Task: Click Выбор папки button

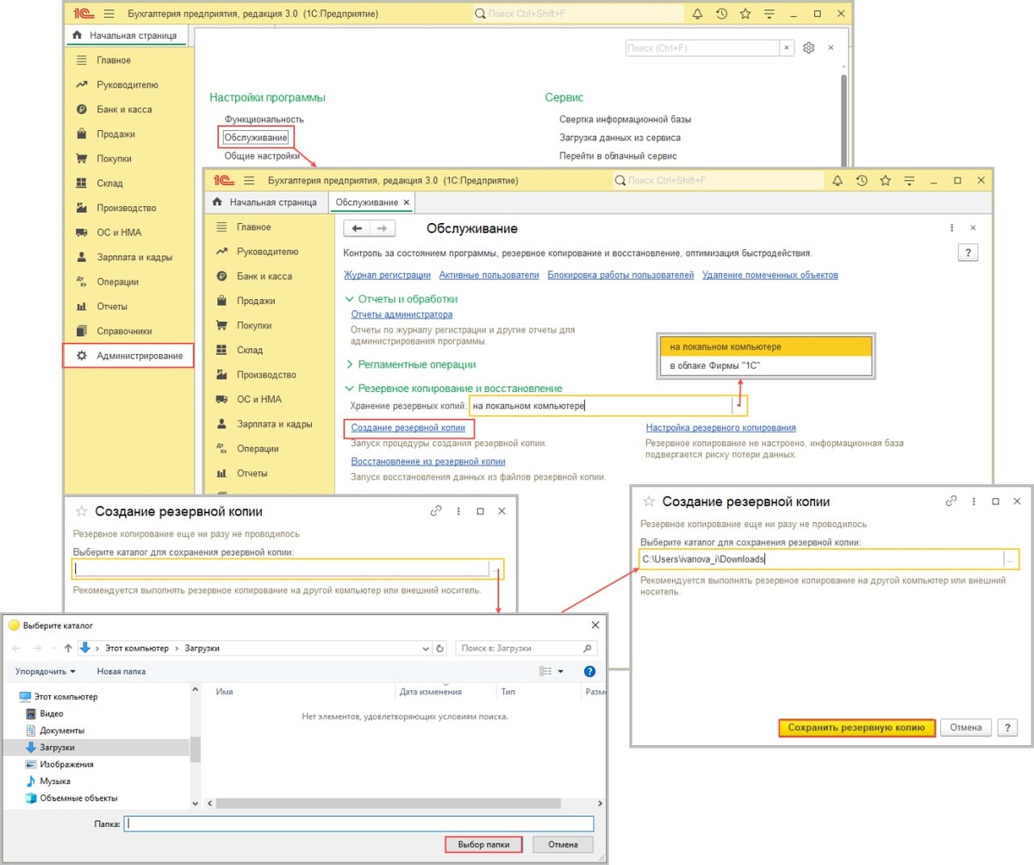Action: pos(483,844)
